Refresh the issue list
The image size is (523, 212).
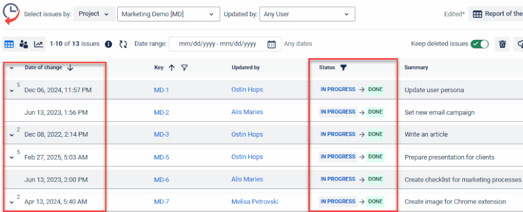[x=124, y=44]
